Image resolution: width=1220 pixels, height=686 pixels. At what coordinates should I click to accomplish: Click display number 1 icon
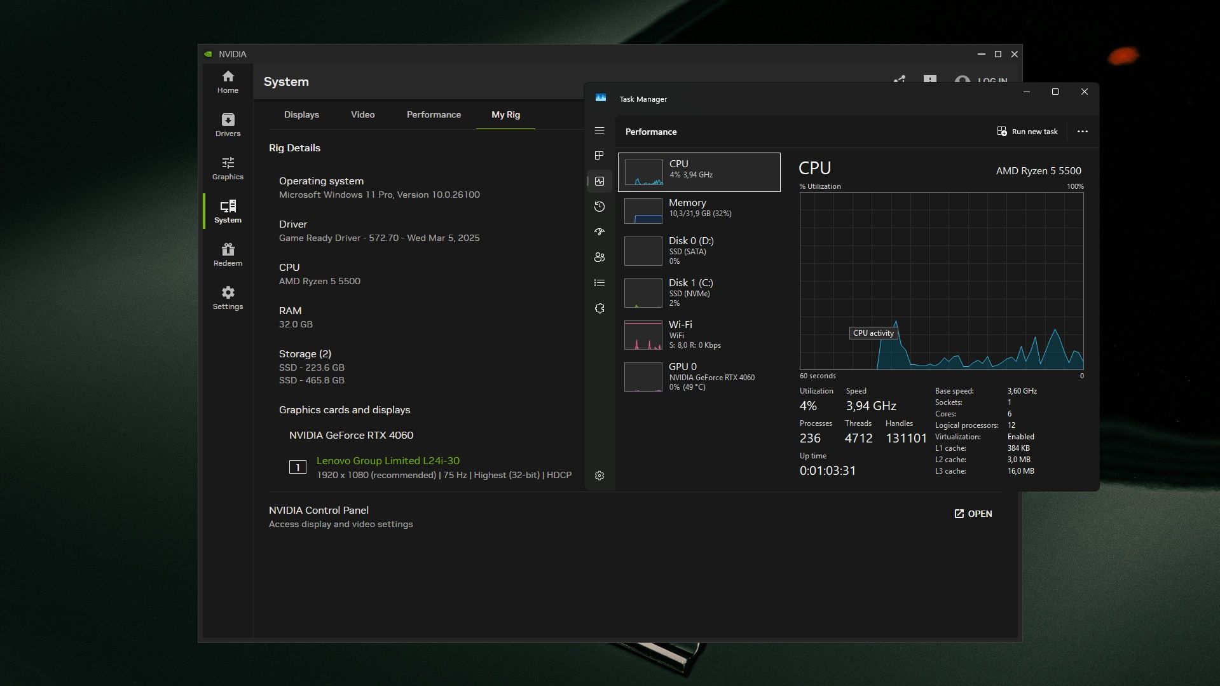click(x=298, y=467)
